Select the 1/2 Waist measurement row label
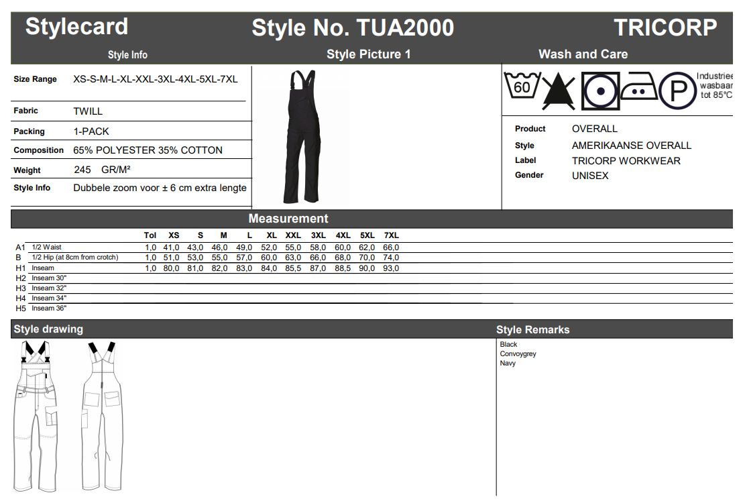This screenshot has height=501, width=743. pyautogui.click(x=47, y=247)
